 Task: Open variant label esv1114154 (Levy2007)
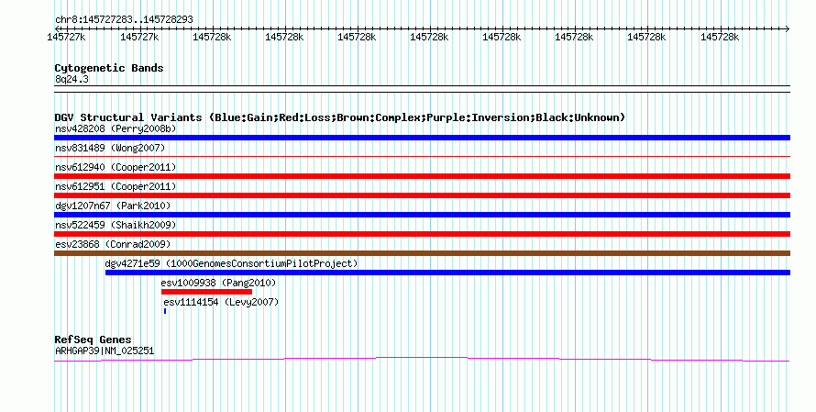tap(221, 302)
